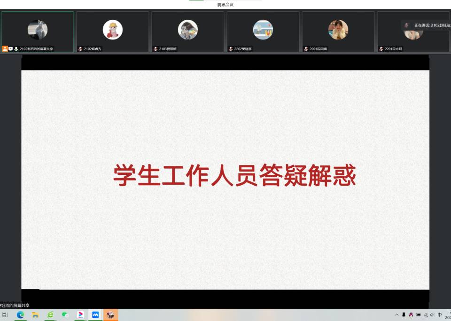Expand the system tray hidden icons chevron

[397, 315]
